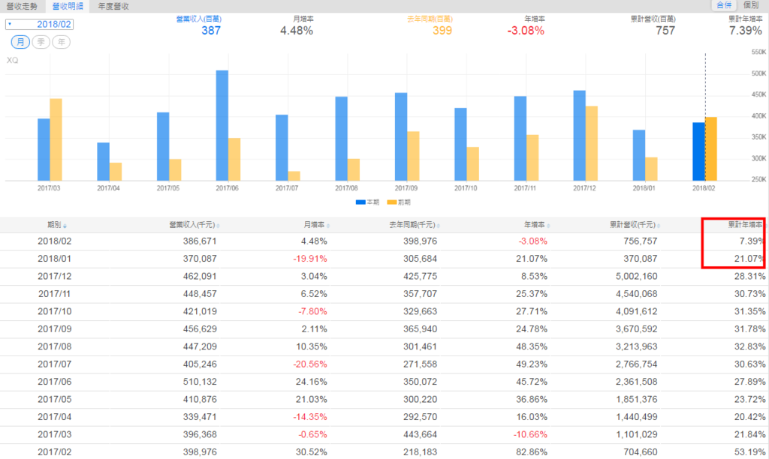Select the 2017/06 period cell
769x459 pixels.
54,382
